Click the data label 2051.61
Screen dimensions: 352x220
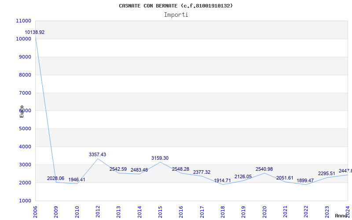pos(285,178)
